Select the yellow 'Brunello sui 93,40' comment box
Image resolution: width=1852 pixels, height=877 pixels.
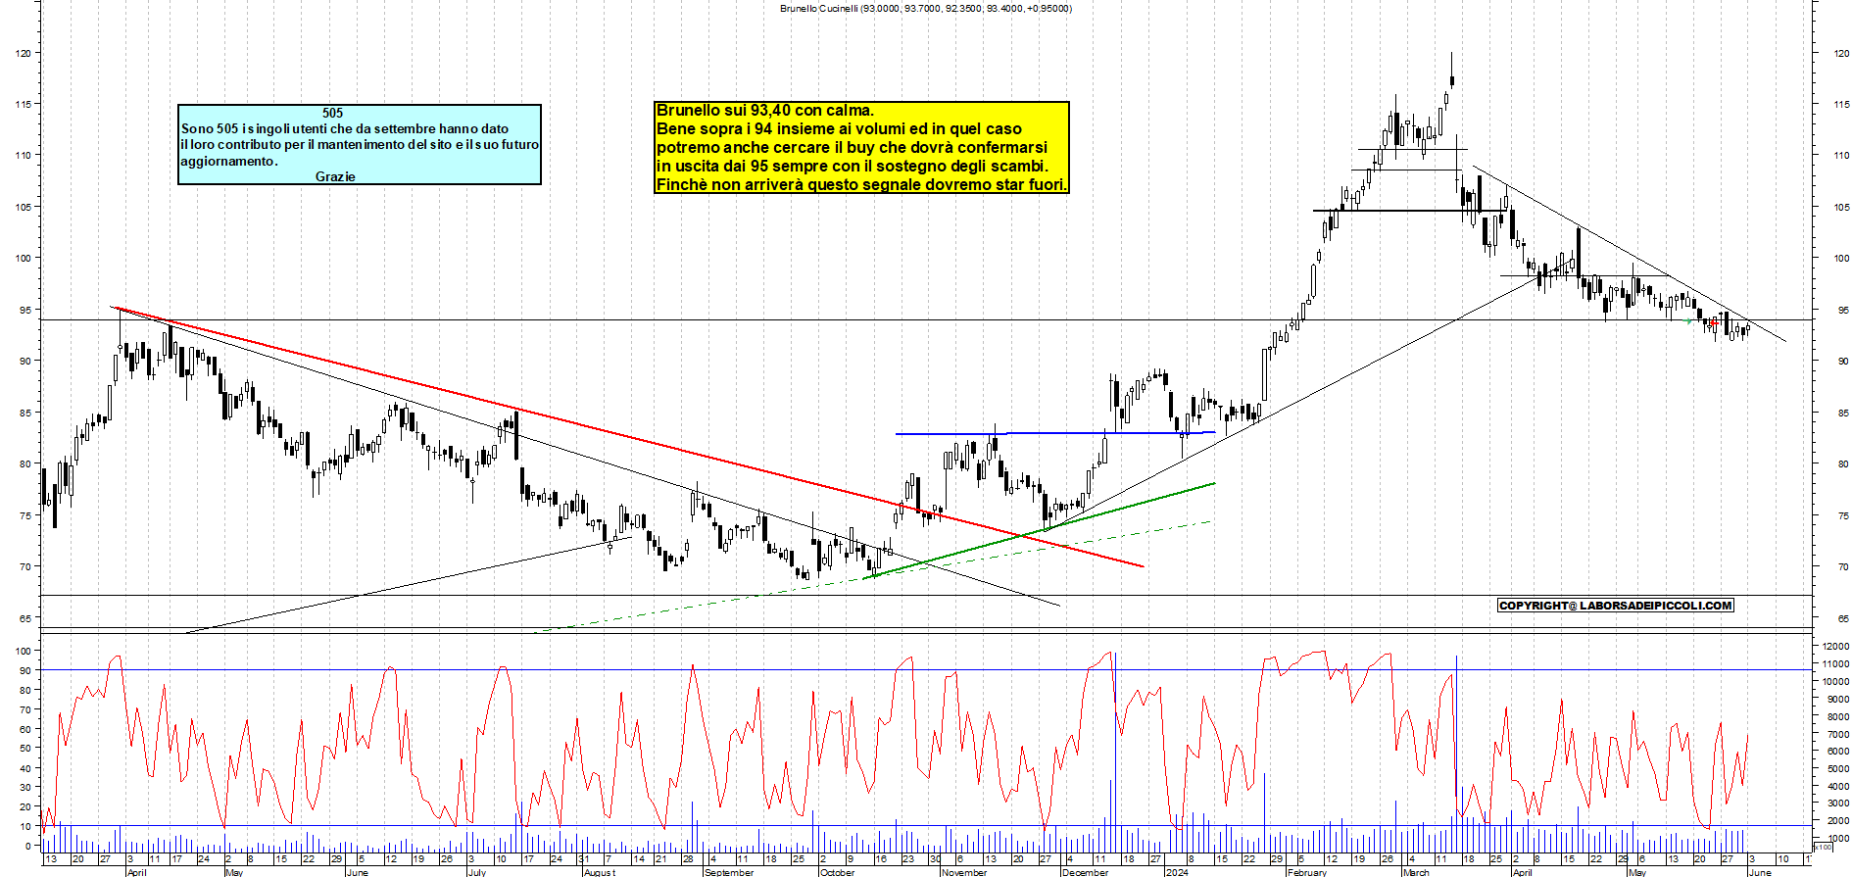tap(861, 147)
